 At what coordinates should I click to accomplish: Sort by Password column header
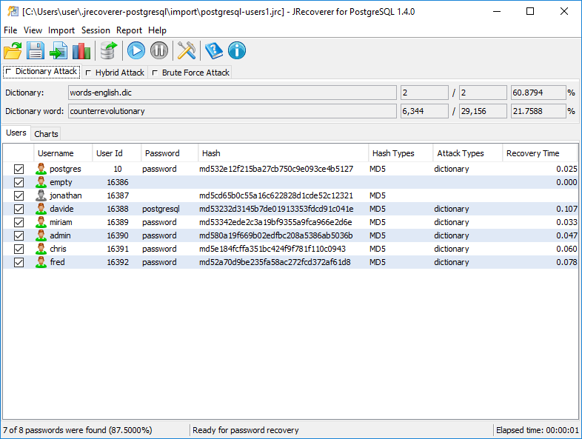click(x=170, y=153)
